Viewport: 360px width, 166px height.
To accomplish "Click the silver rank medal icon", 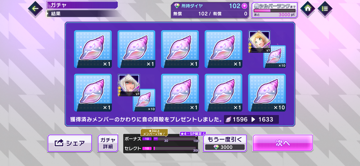I will 256,6.
